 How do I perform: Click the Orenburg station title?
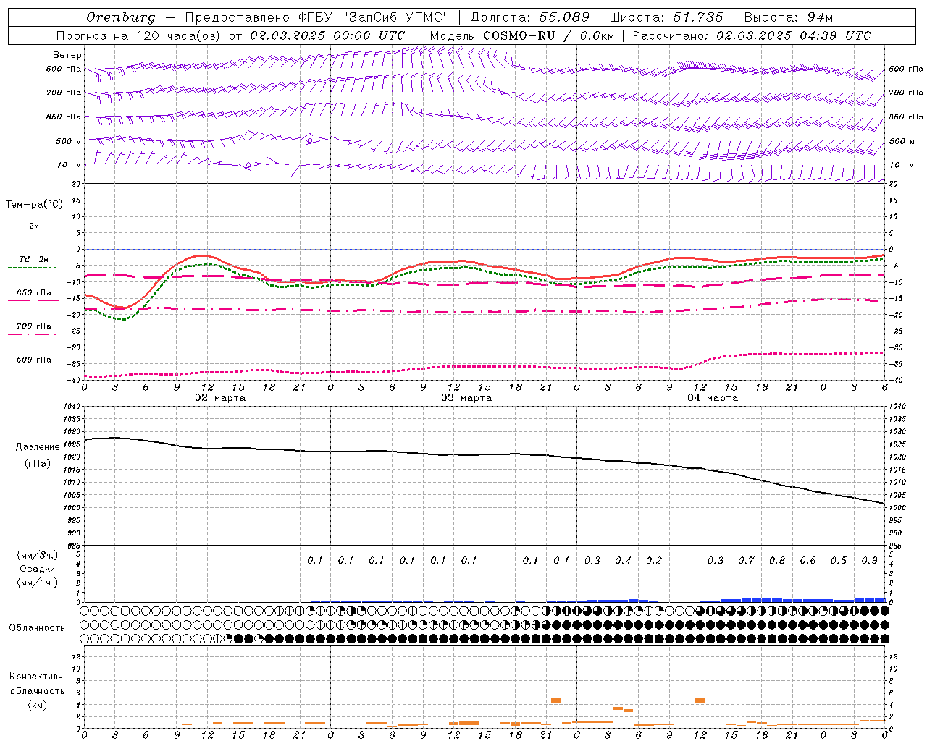point(120,17)
